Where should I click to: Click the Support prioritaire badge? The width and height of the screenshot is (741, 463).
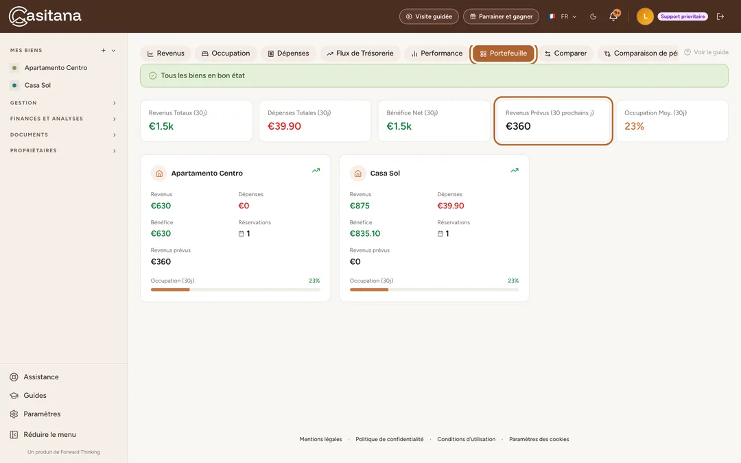point(683,16)
